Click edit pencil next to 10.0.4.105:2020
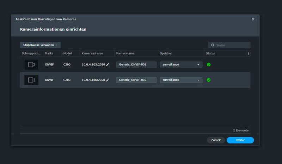Viewport: 282px width, 164px height. pos(108,65)
